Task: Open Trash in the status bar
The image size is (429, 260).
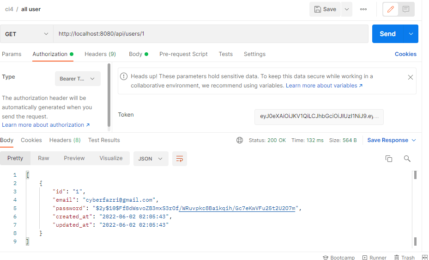Action: (x=405, y=258)
